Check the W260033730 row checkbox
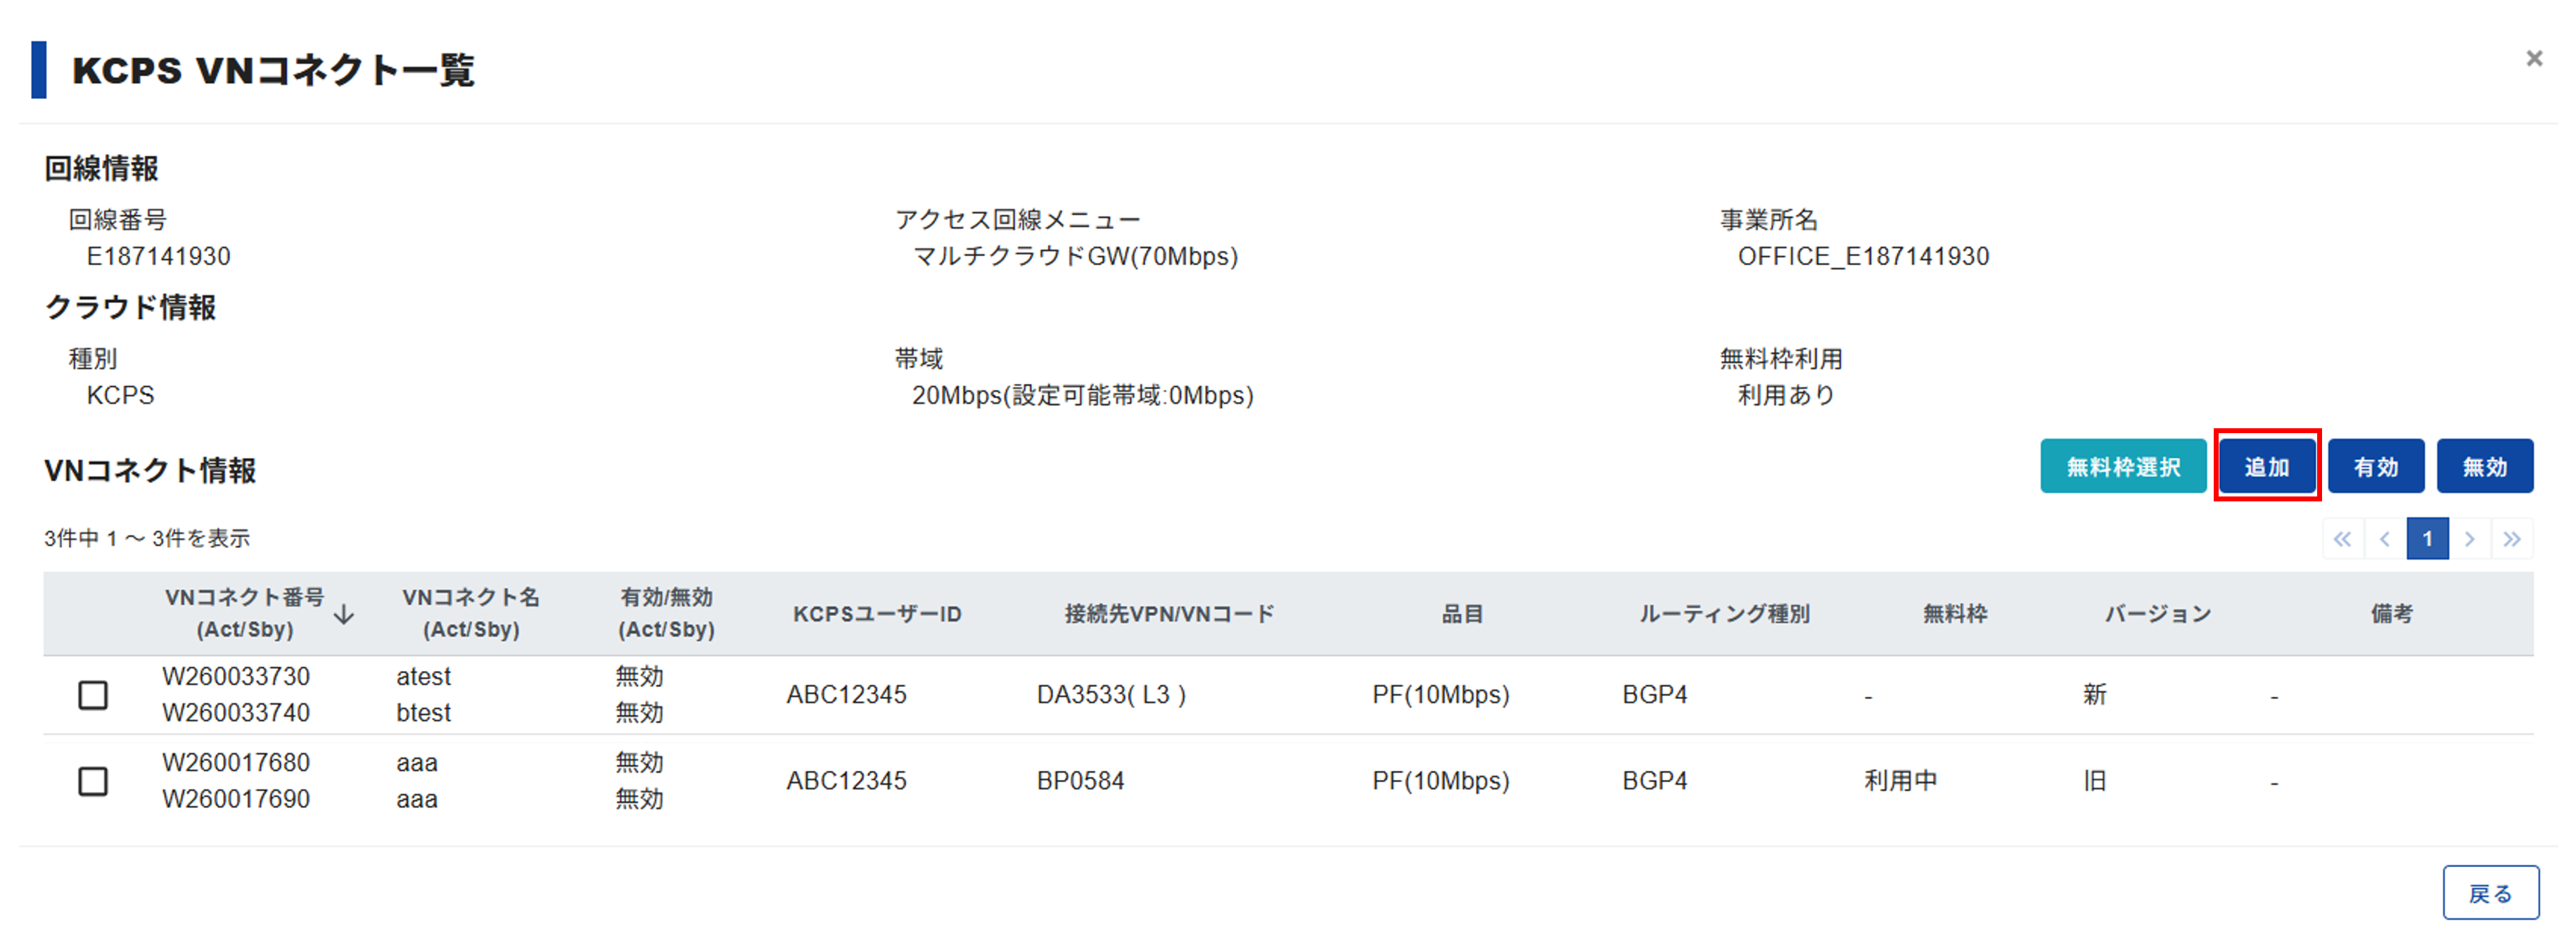This screenshot has width=2576, height=943. click(93, 695)
